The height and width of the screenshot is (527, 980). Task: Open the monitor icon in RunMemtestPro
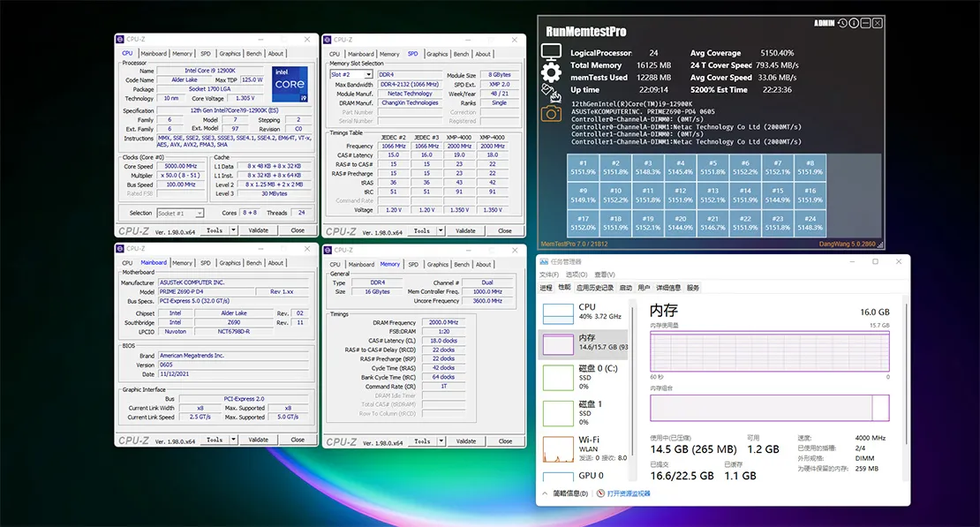click(551, 52)
